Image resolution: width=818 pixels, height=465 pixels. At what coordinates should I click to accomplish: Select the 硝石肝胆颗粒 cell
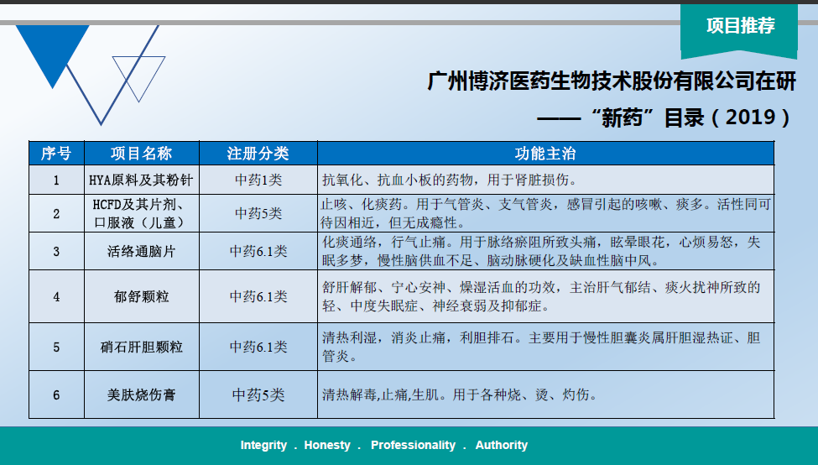click(141, 347)
